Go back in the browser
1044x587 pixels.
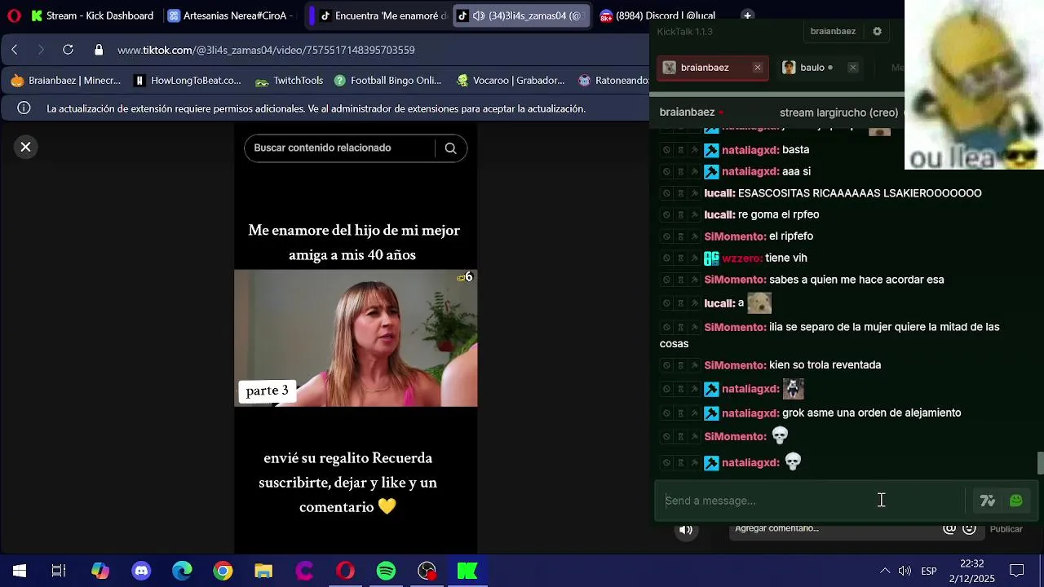[x=15, y=50]
